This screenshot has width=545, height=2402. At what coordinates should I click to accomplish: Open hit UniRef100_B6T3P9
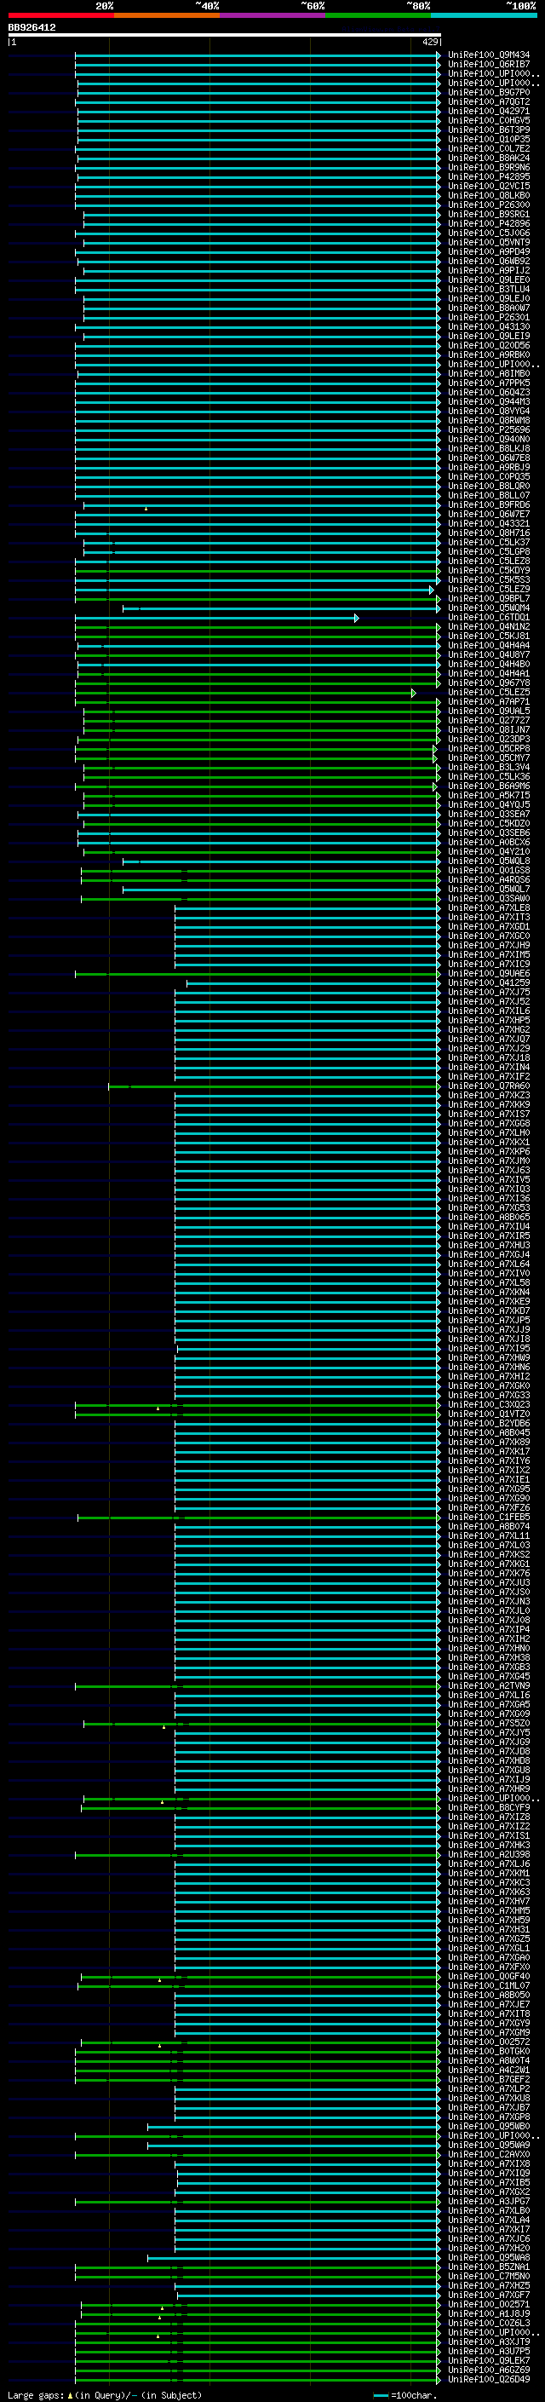tap(489, 130)
